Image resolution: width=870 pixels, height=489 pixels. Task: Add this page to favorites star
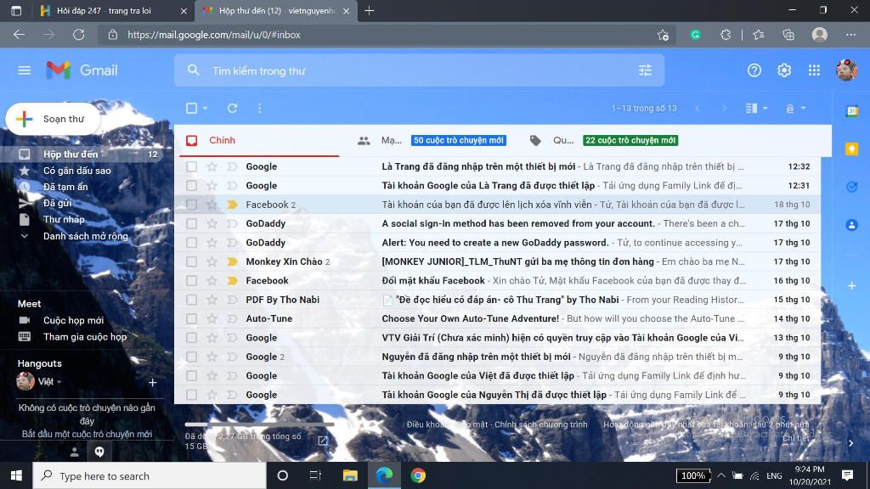663,34
